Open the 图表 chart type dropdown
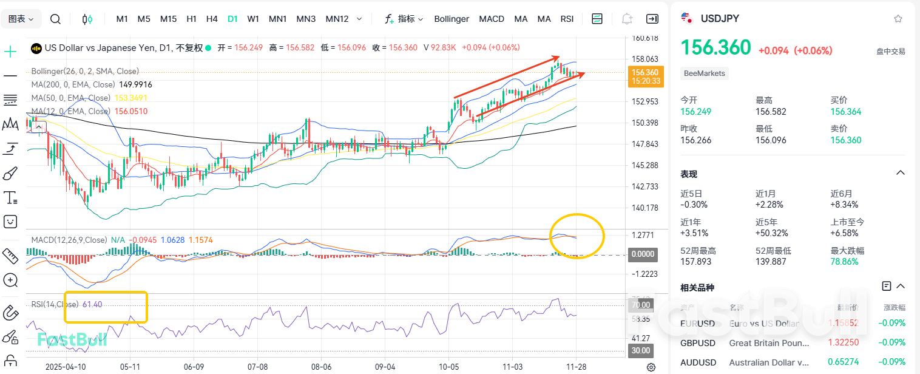Viewport: 920px width, 374px height. point(21,19)
